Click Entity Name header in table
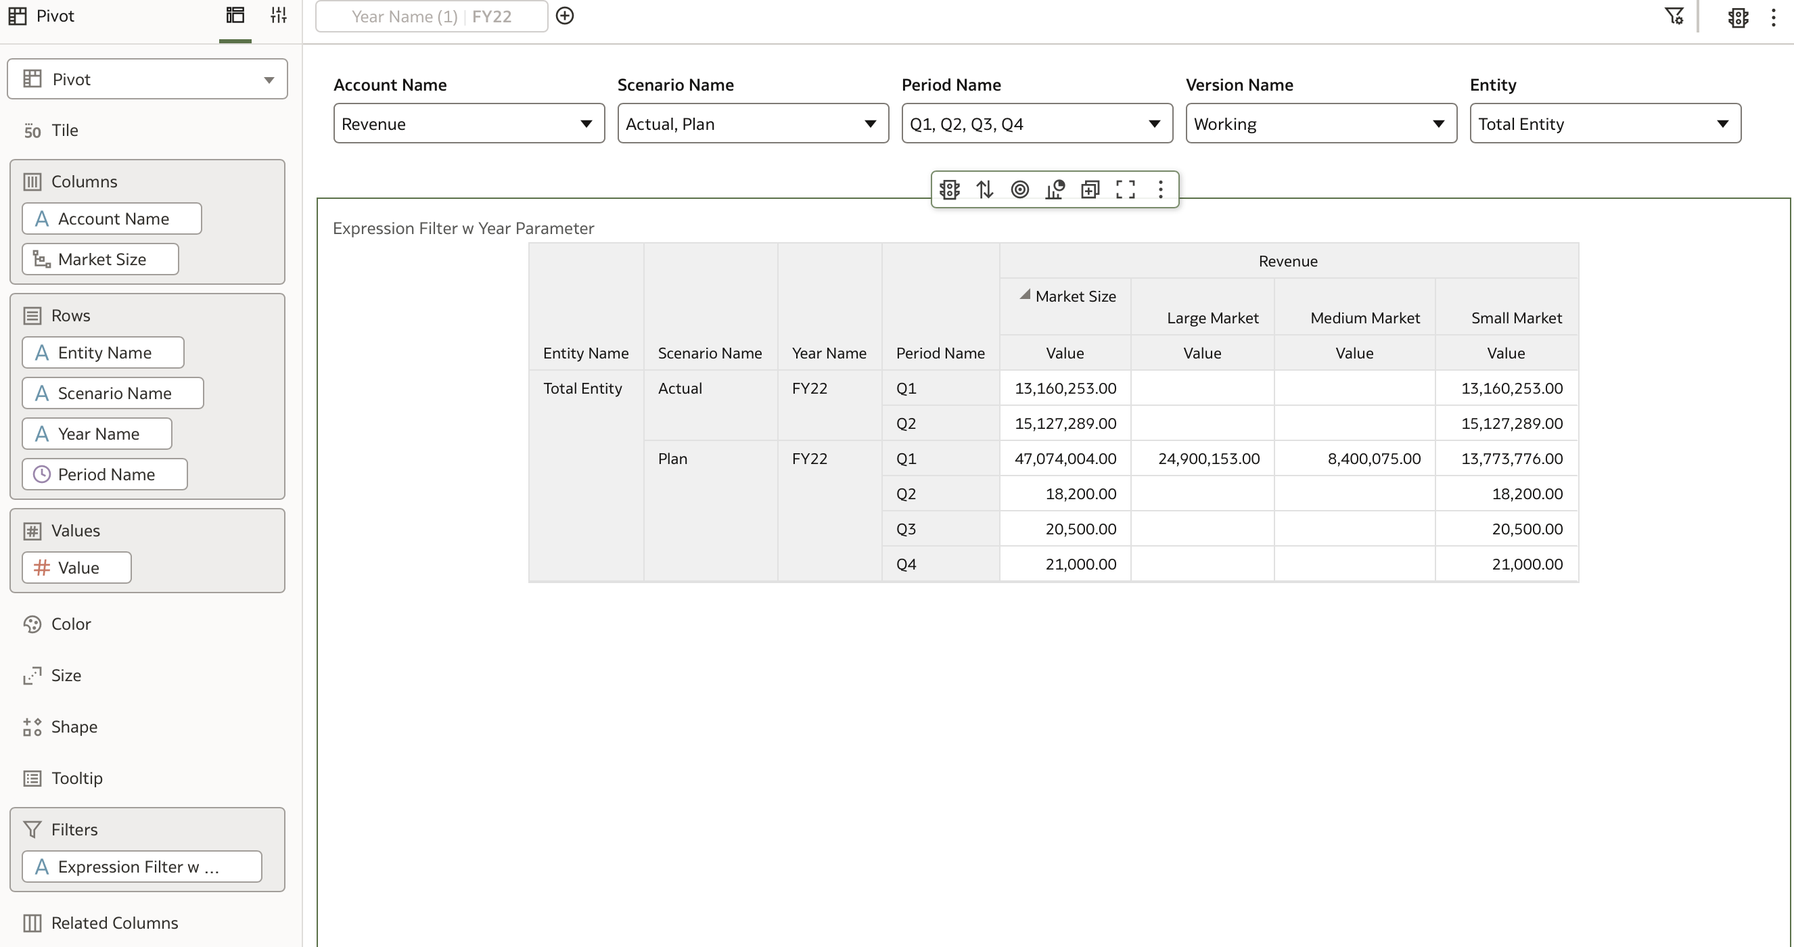1794x947 pixels. pos(586,353)
